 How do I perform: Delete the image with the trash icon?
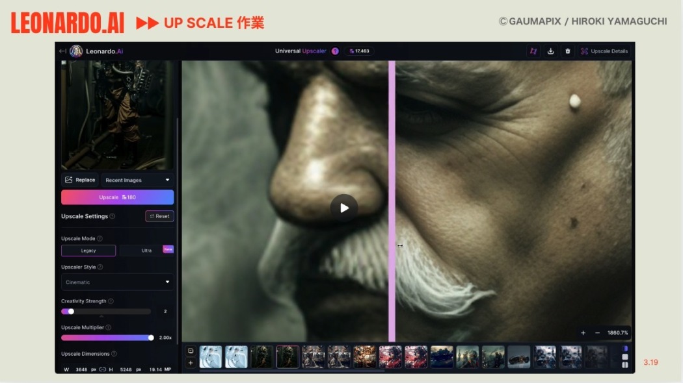coord(568,51)
